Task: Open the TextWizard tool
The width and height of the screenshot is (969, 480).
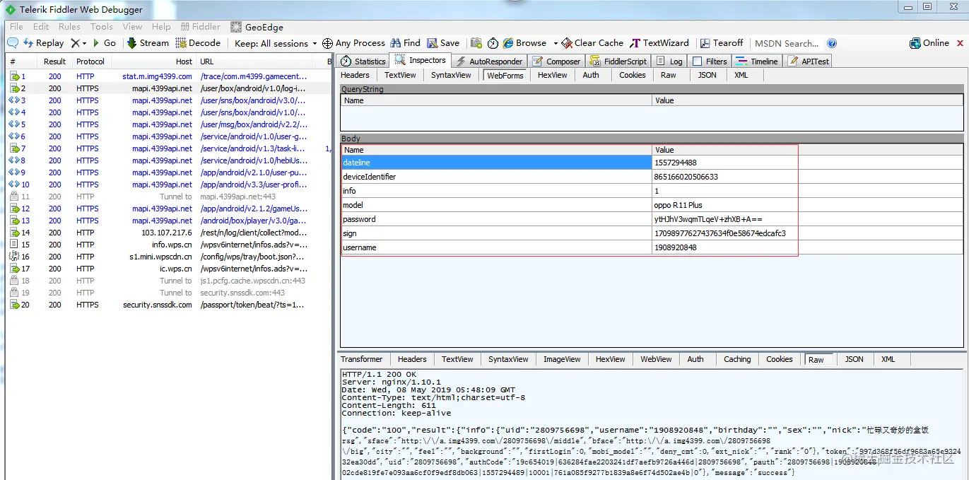Action: (659, 43)
